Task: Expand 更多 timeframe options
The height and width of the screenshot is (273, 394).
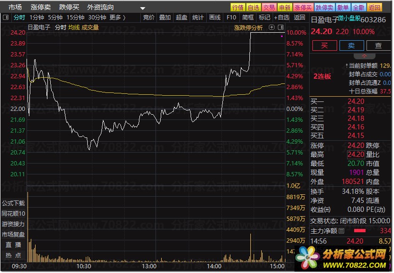Action: [117, 18]
